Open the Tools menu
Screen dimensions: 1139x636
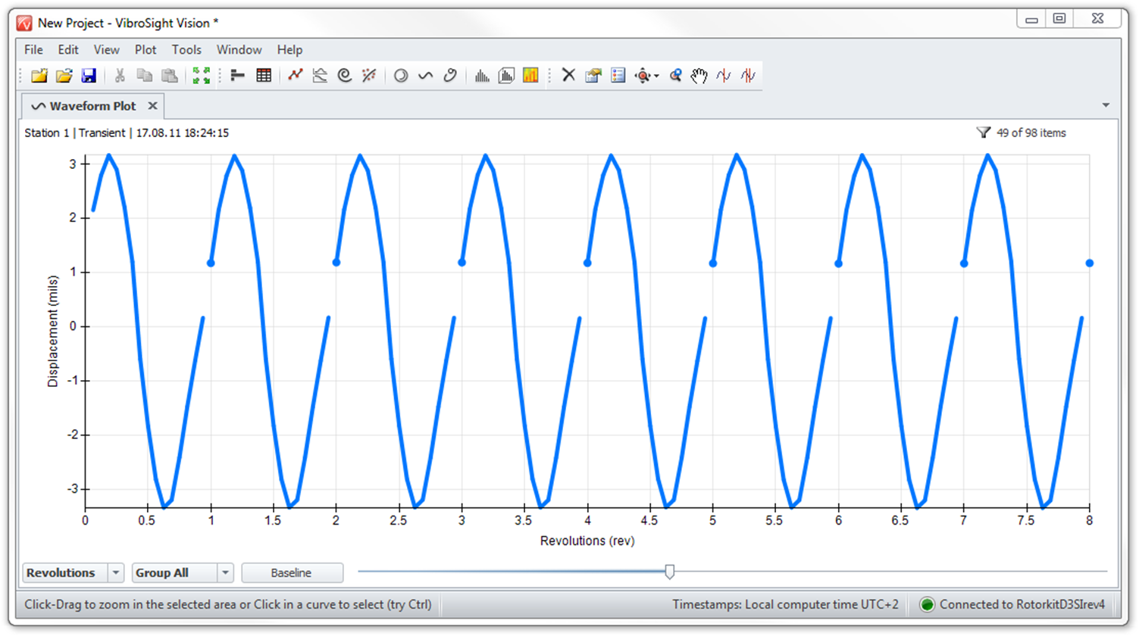coord(186,50)
